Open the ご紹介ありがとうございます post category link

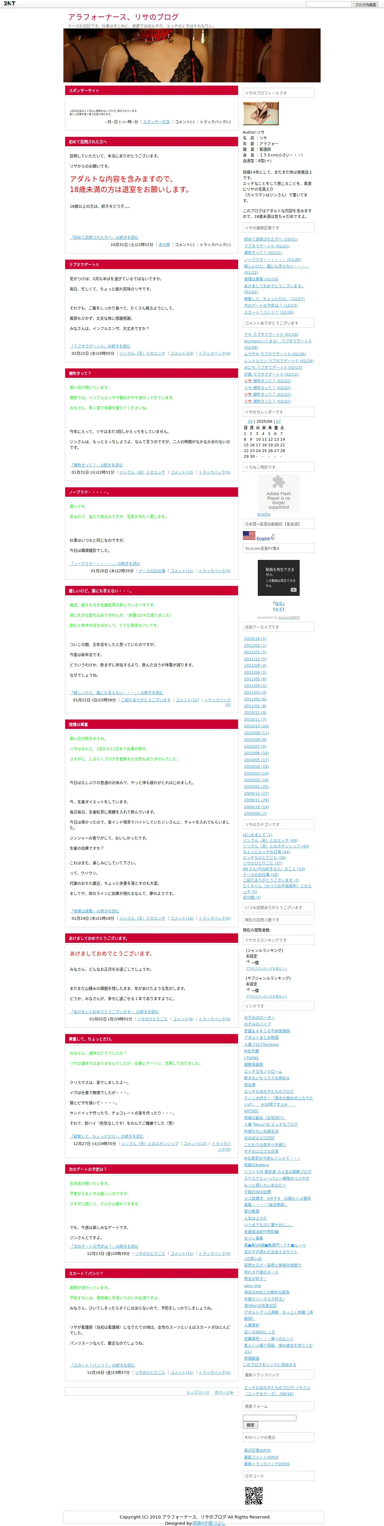pyautogui.click(x=146, y=700)
